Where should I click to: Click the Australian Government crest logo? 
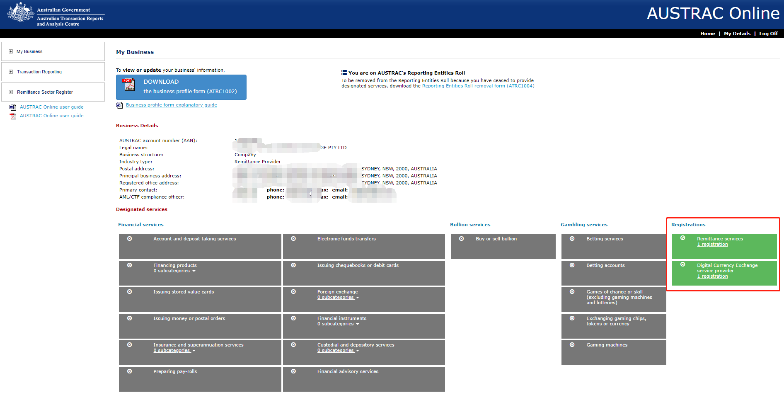tap(20, 13)
